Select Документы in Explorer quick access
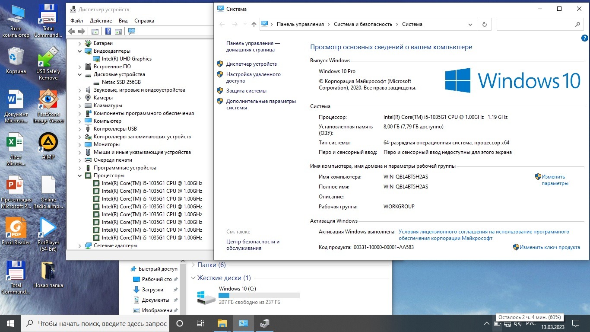This screenshot has width=590, height=332. click(x=155, y=300)
